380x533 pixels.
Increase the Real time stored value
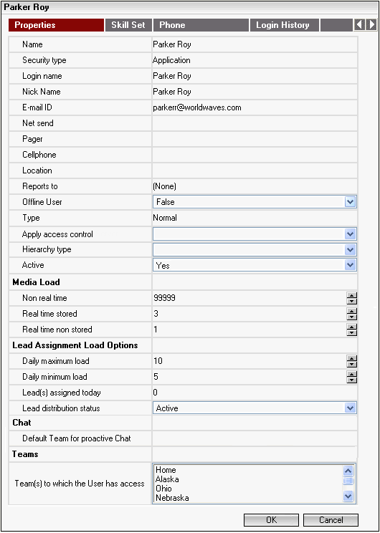[352, 311]
